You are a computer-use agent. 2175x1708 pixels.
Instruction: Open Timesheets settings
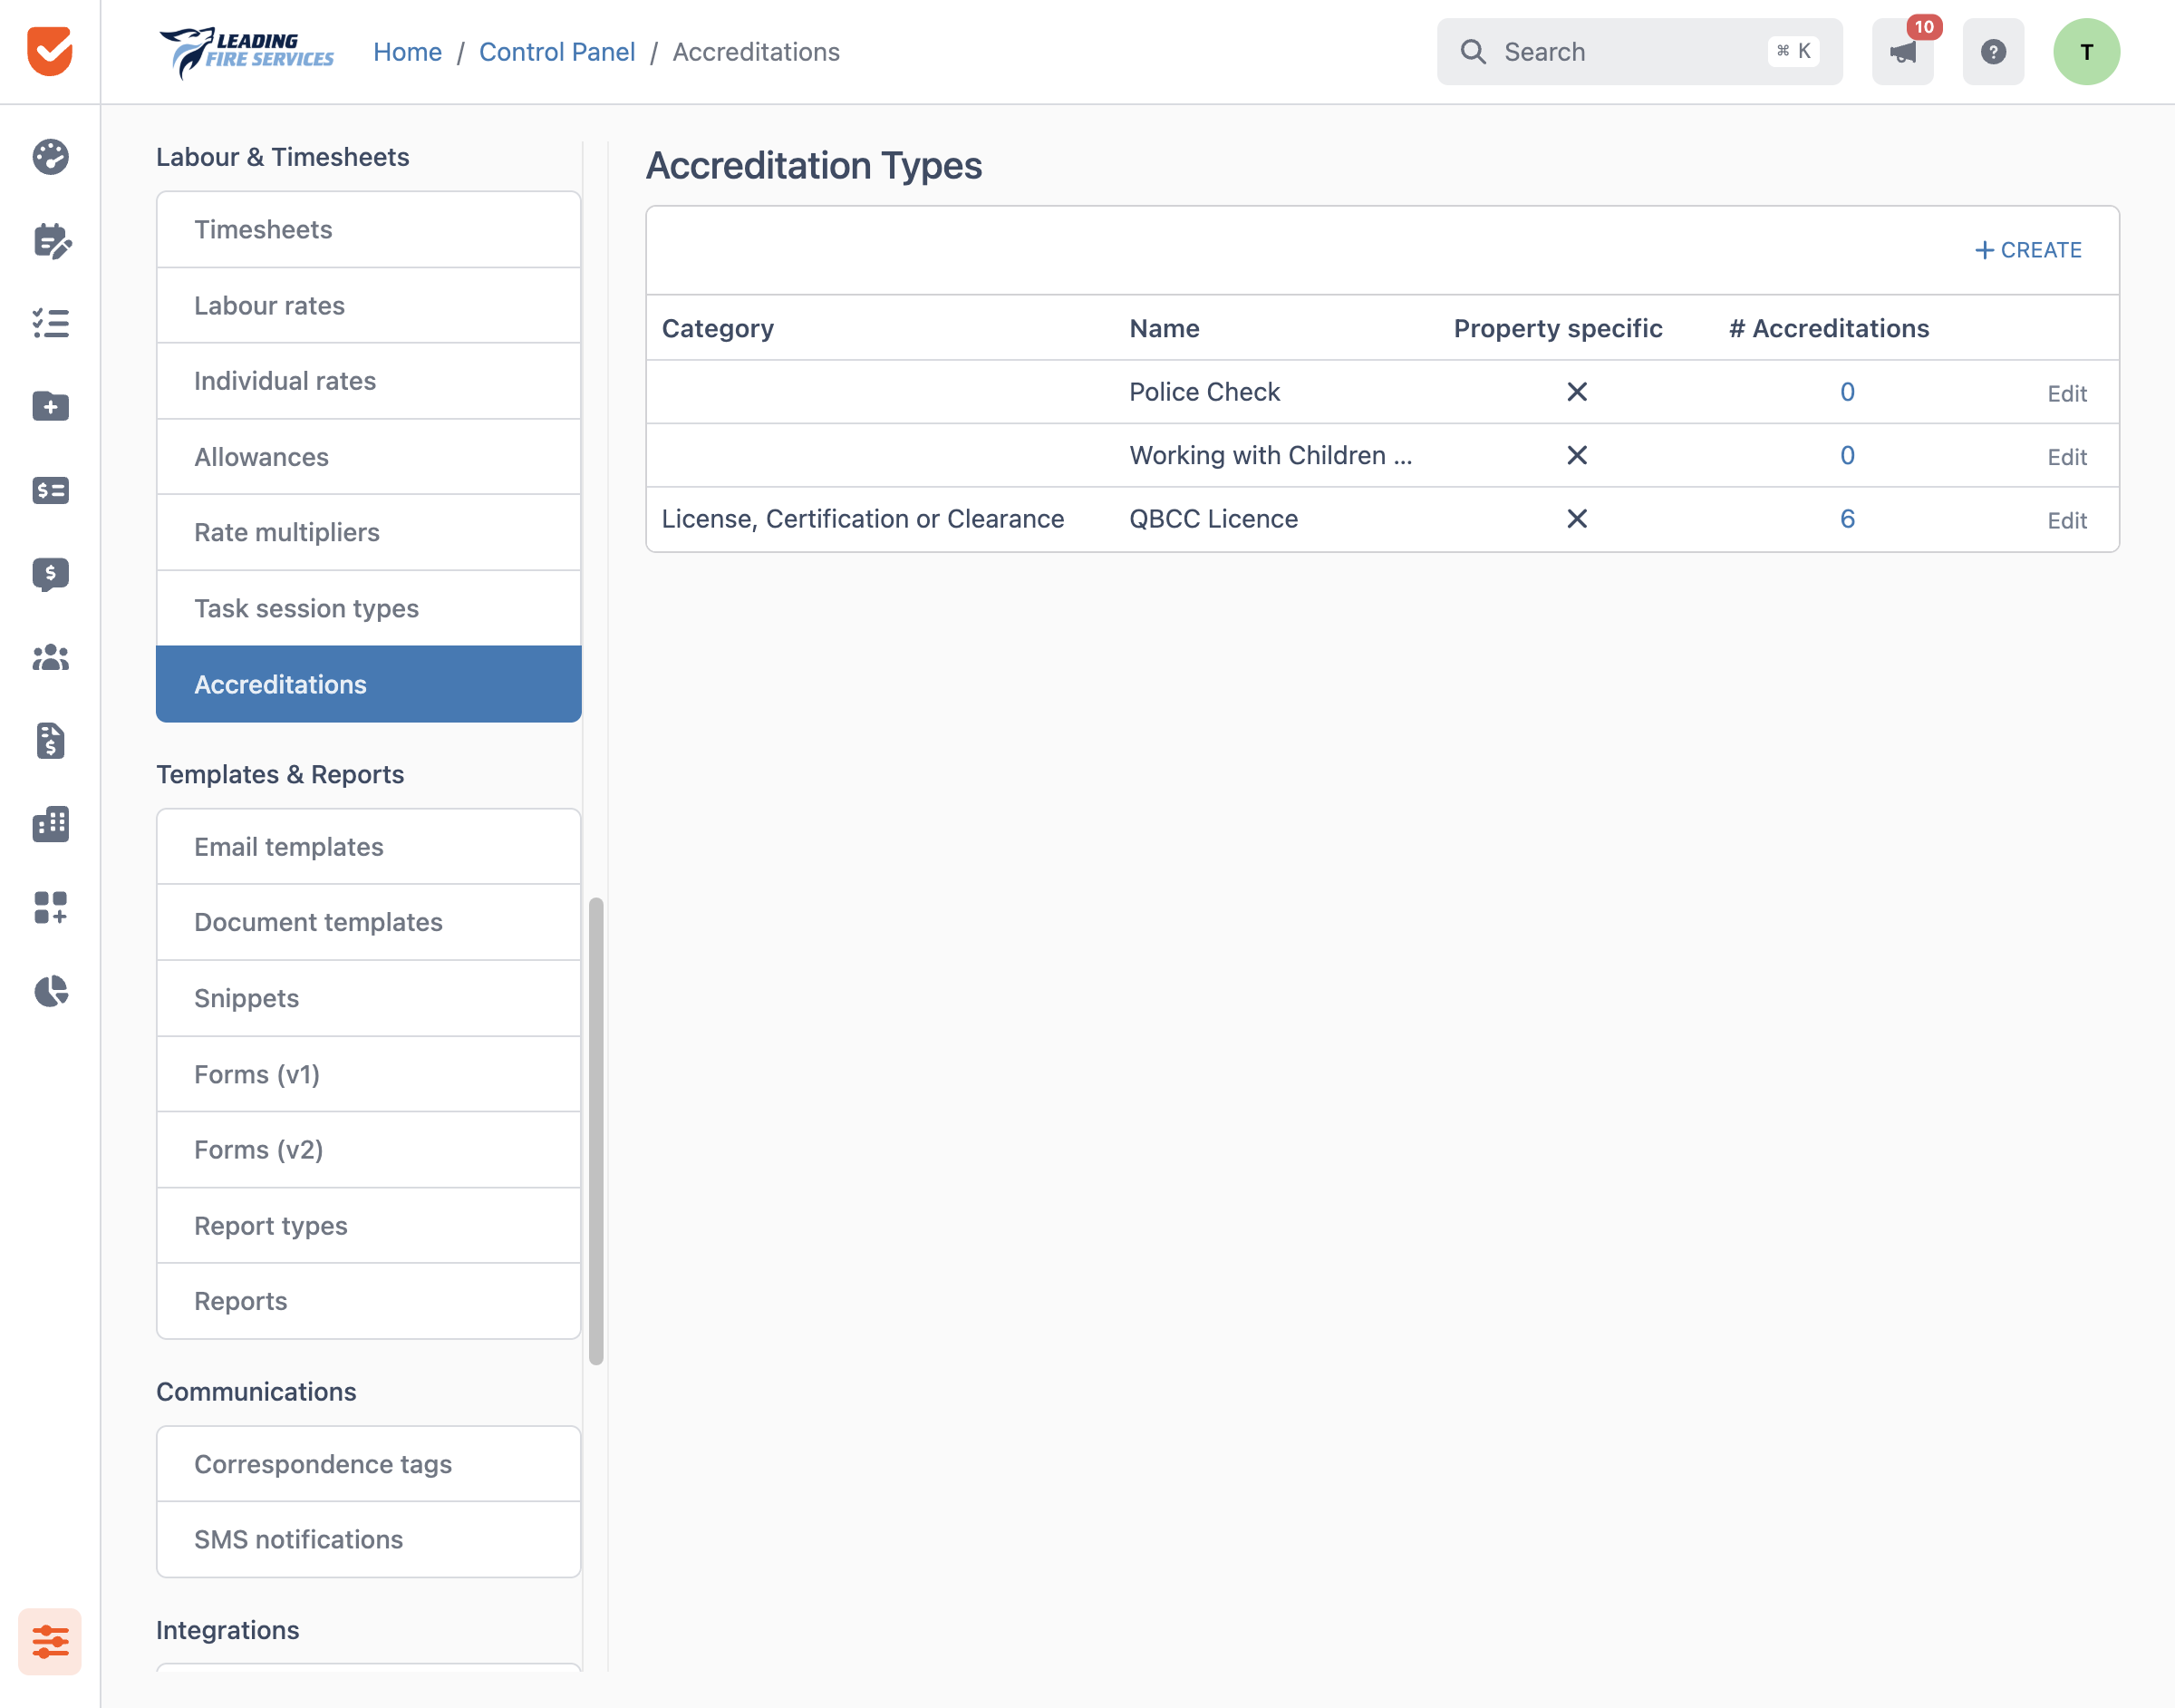pyautogui.click(x=369, y=229)
